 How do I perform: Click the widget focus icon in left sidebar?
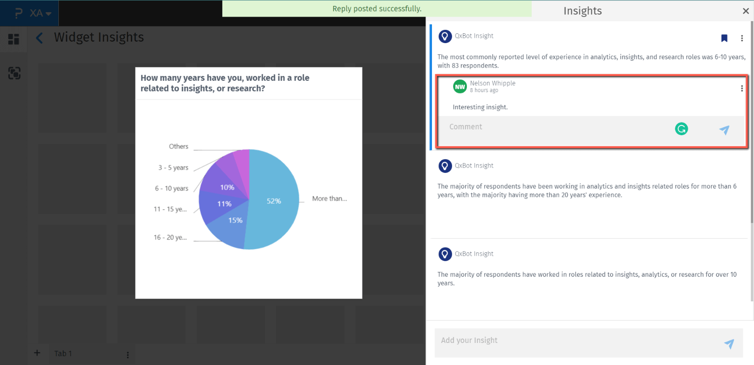(x=14, y=73)
